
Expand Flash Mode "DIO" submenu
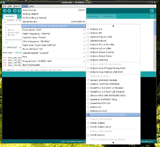pos(54,30)
